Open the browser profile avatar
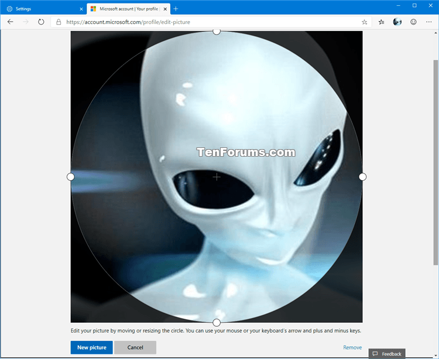This screenshot has width=439, height=359. tap(397, 22)
